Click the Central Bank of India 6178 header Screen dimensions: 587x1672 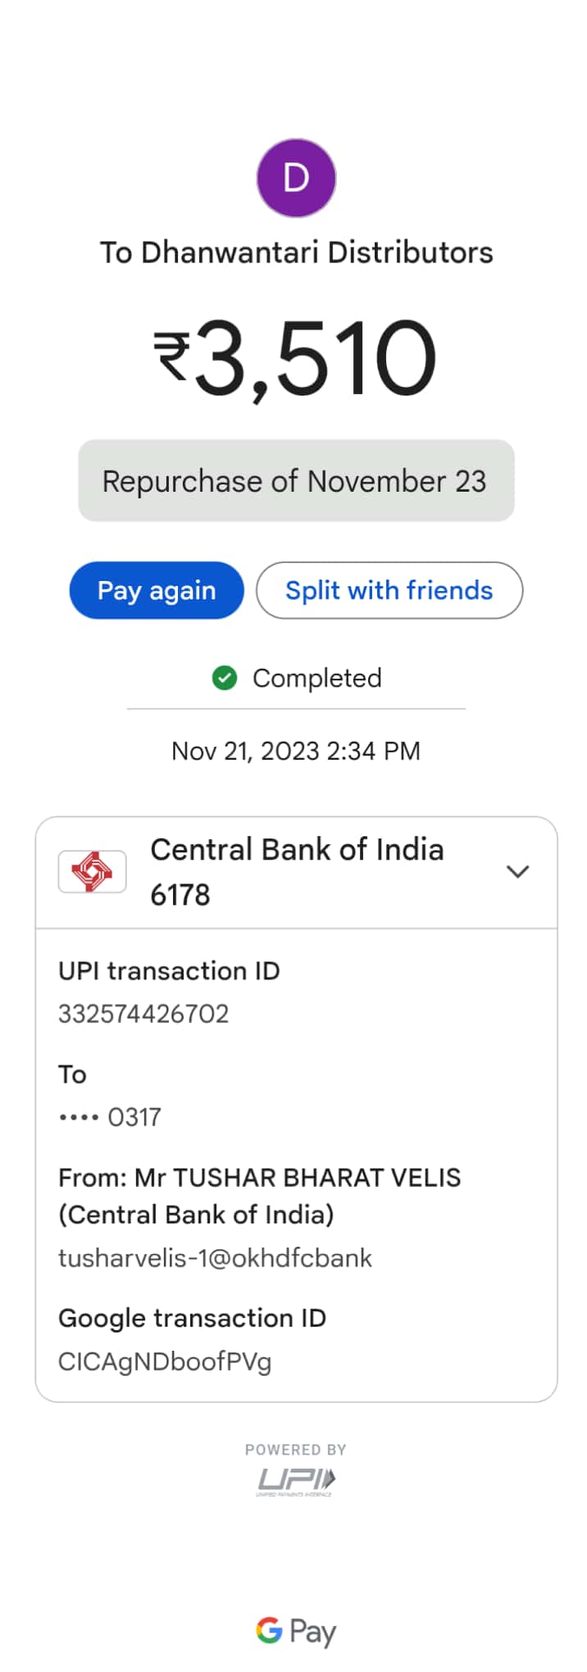pyautogui.click(x=297, y=872)
